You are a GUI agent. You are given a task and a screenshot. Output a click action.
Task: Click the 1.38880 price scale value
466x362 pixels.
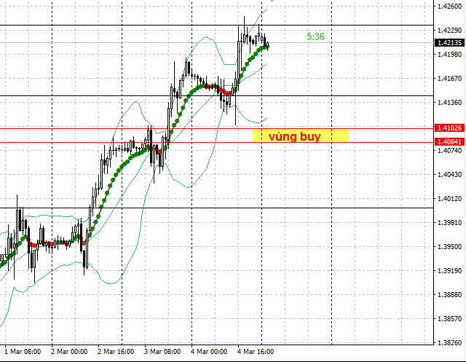[x=450, y=295]
